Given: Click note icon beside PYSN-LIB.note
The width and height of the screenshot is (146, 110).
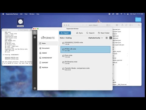Looking at the screenshot, I should [x=63, y=50].
